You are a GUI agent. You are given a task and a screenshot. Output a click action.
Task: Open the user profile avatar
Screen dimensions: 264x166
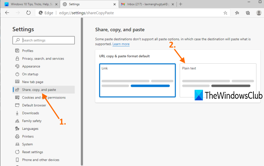point(259,13)
